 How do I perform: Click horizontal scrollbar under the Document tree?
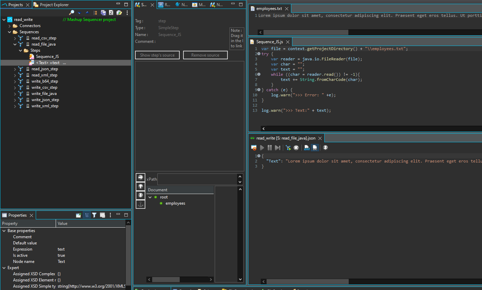coord(166,280)
